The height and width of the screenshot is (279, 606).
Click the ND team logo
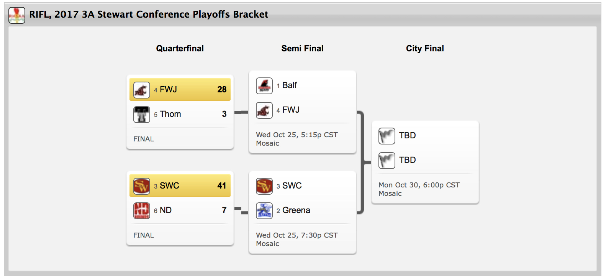142,211
